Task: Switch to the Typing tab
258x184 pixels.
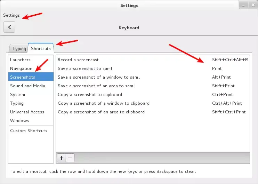Action: pyautogui.click(x=19, y=49)
